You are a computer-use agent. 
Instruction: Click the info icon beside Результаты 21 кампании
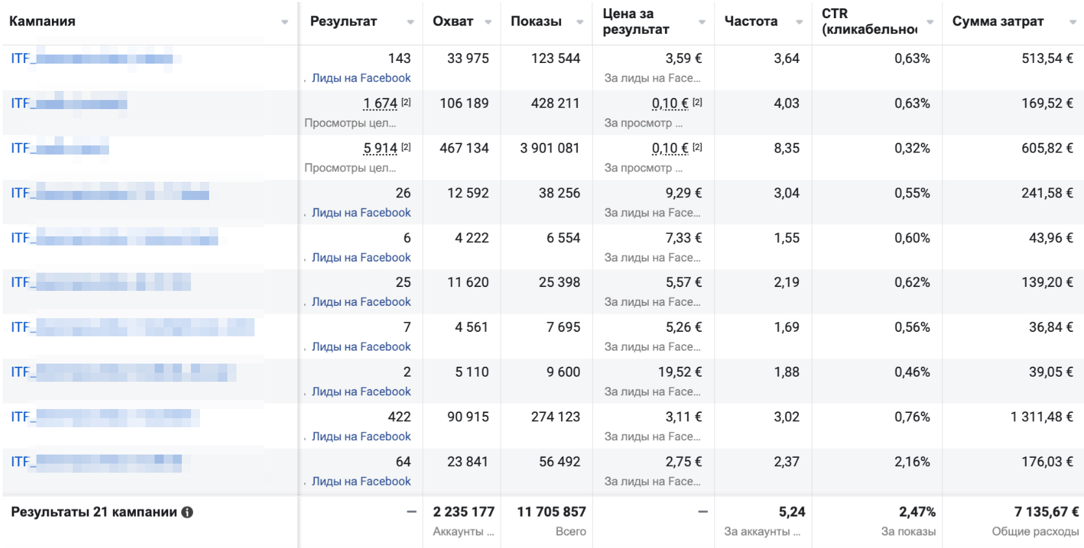187,512
